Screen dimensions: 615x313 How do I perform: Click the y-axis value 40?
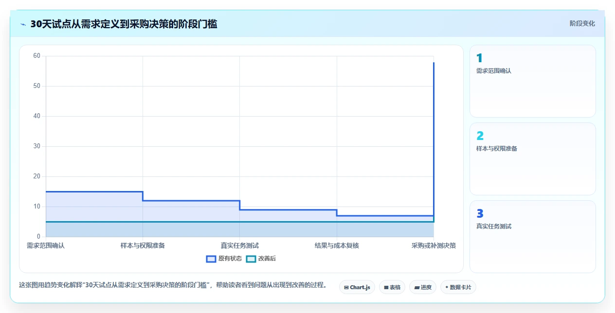pyautogui.click(x=36, y=116)
